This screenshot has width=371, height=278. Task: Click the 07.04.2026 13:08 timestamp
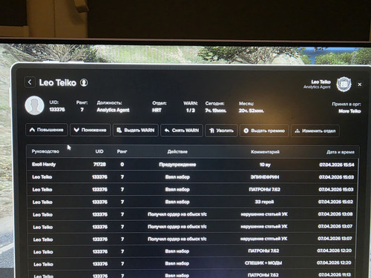coord(335,214)
